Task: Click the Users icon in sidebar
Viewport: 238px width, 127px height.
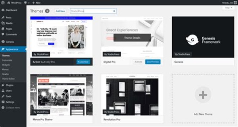Action: 3,90
